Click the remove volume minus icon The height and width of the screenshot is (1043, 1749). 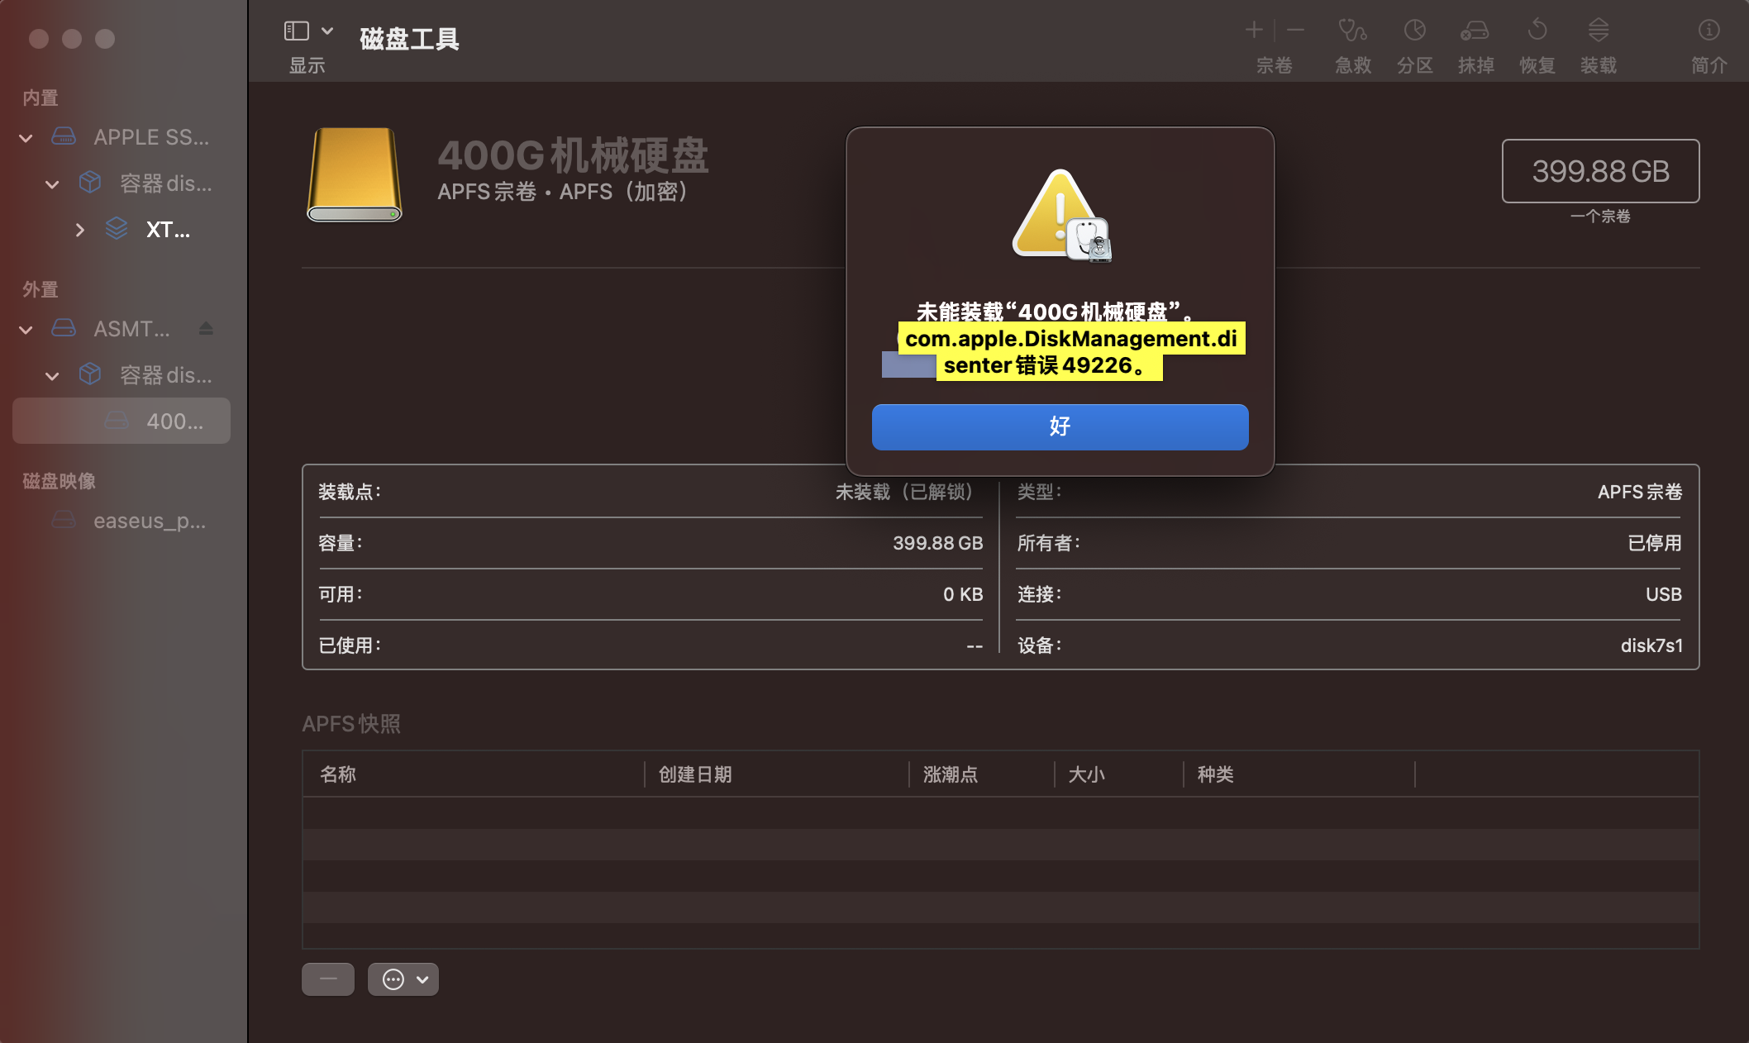pos(1295,31)
